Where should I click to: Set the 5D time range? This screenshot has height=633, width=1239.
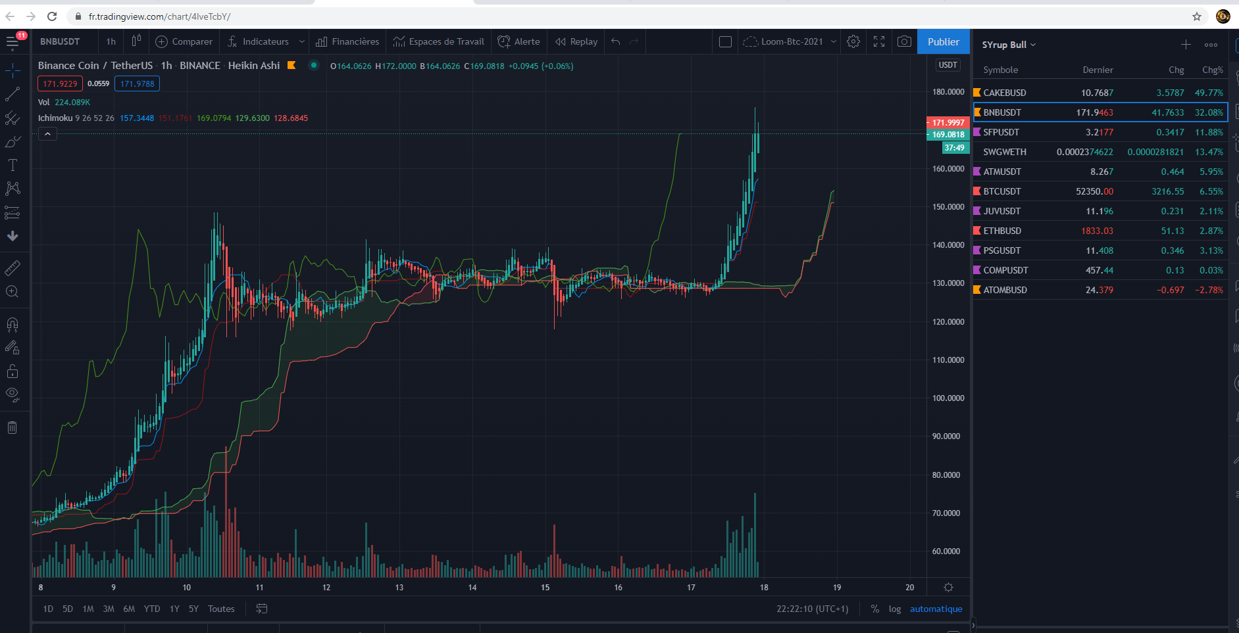68,609
